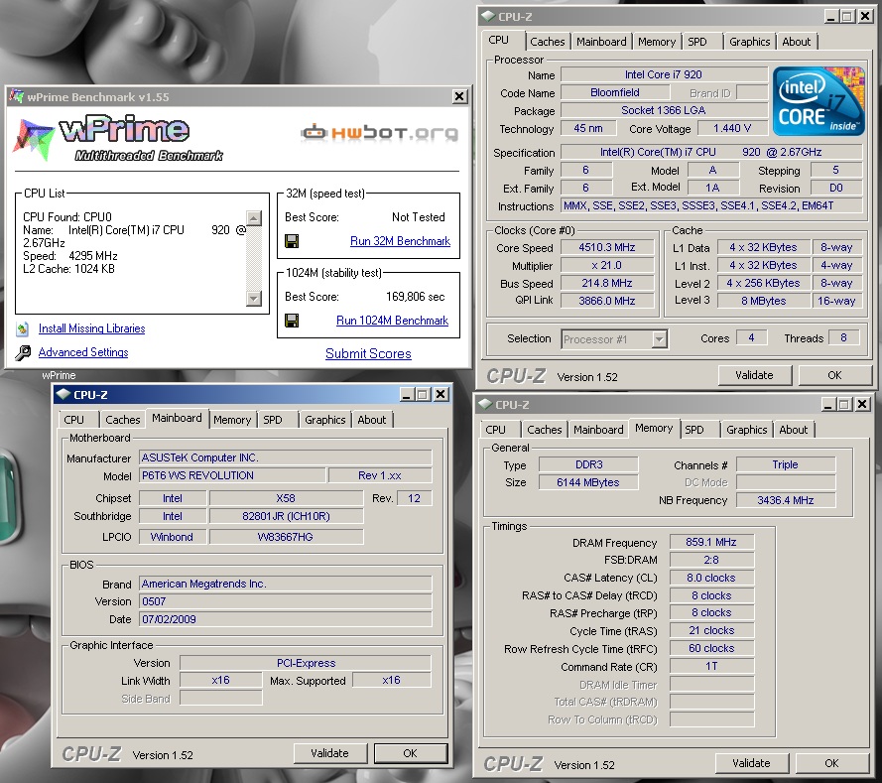Select Mainboard tab in the Memory CPU-Z window
882x783 pixels.
point(598,430)
